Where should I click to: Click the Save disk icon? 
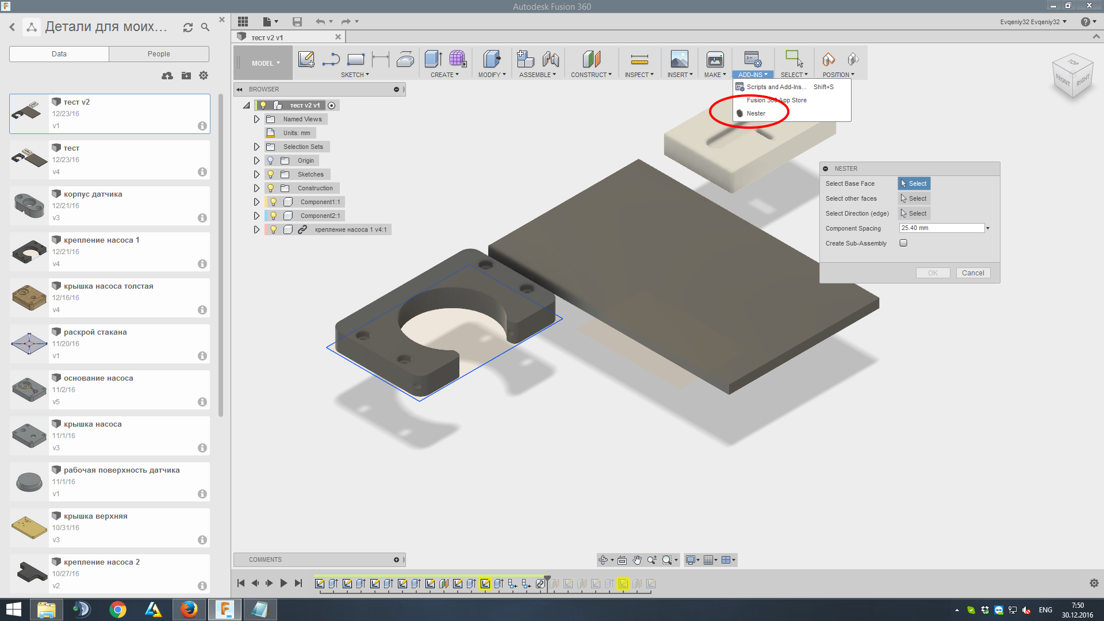pyautogui.click(x=297, y=22)
